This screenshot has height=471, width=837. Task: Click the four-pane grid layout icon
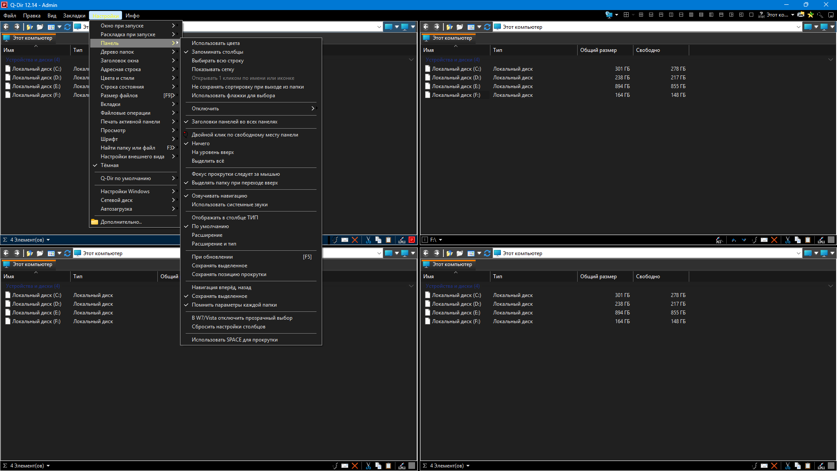(641, 15)
